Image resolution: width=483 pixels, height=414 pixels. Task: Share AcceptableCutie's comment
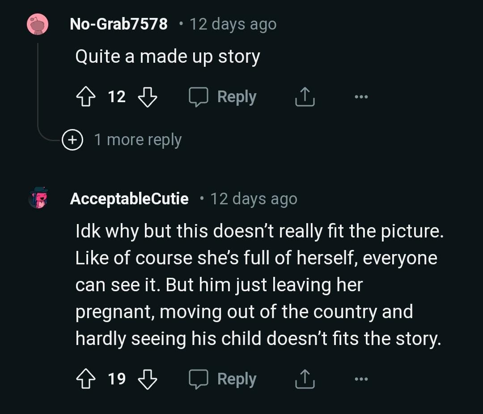click(x=305, y=379)
